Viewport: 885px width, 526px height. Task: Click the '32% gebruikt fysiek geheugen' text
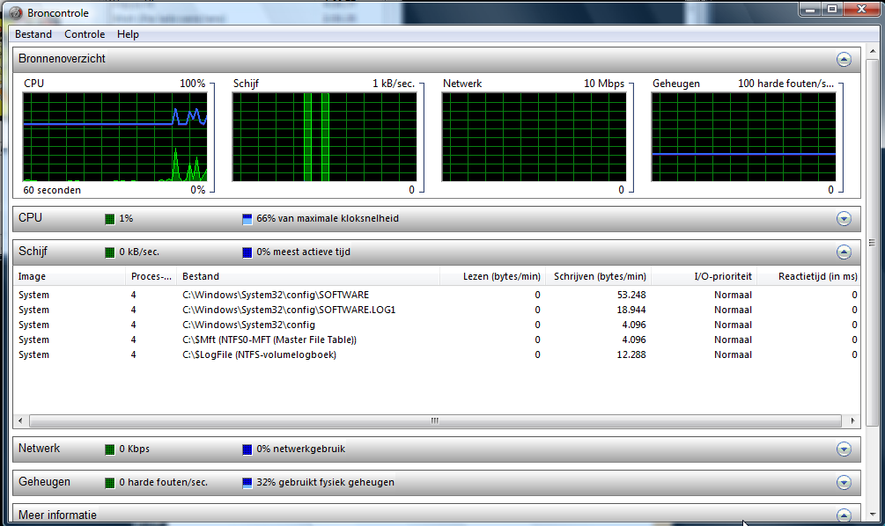[325, 483]
